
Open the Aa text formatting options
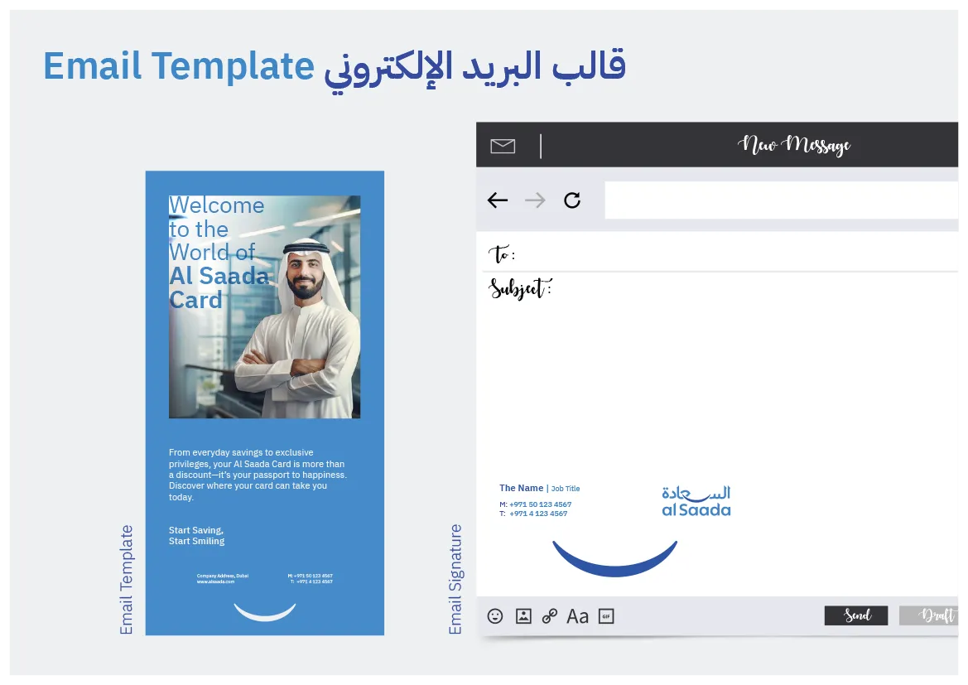(x=578, y=616)
